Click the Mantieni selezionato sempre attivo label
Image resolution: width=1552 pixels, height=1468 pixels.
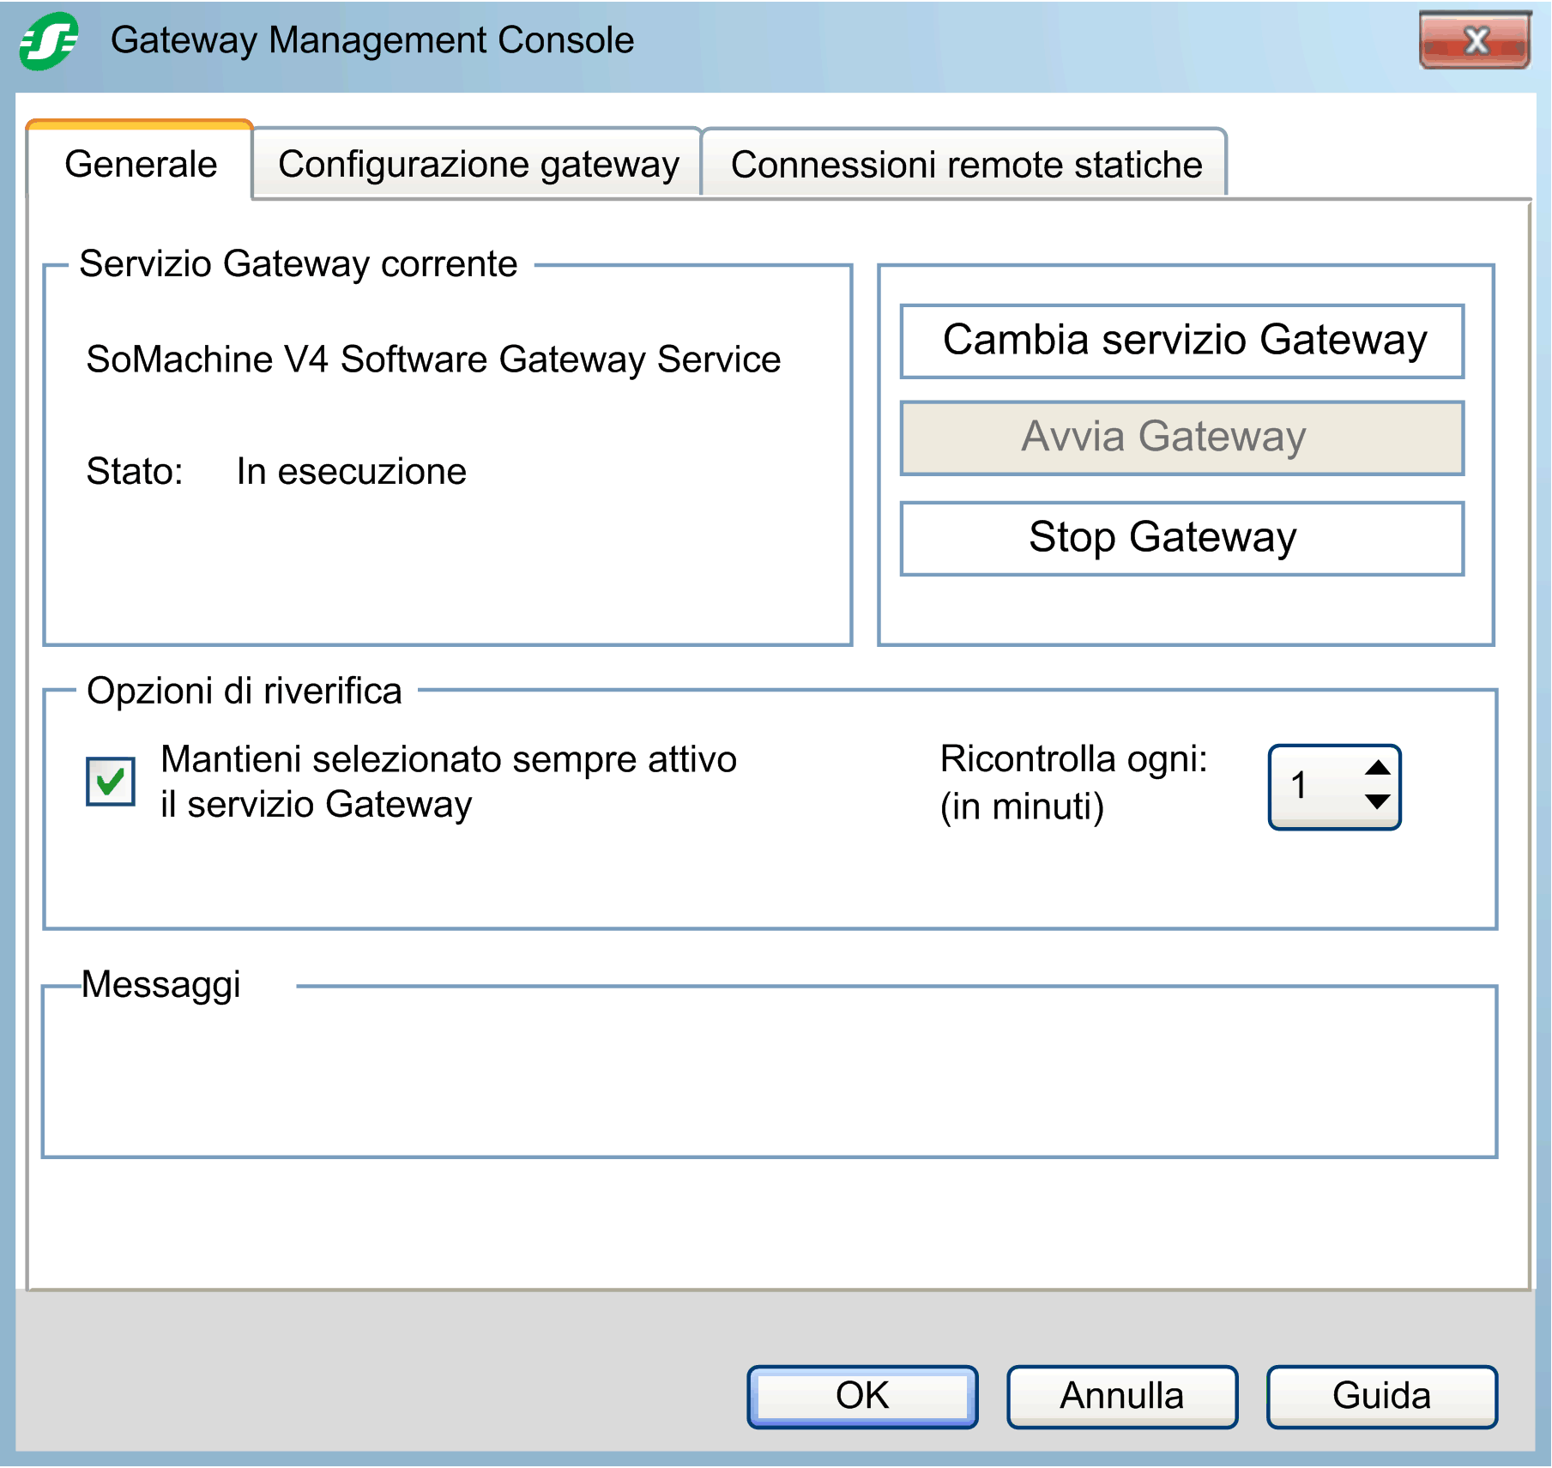click(x=449, y=782)
